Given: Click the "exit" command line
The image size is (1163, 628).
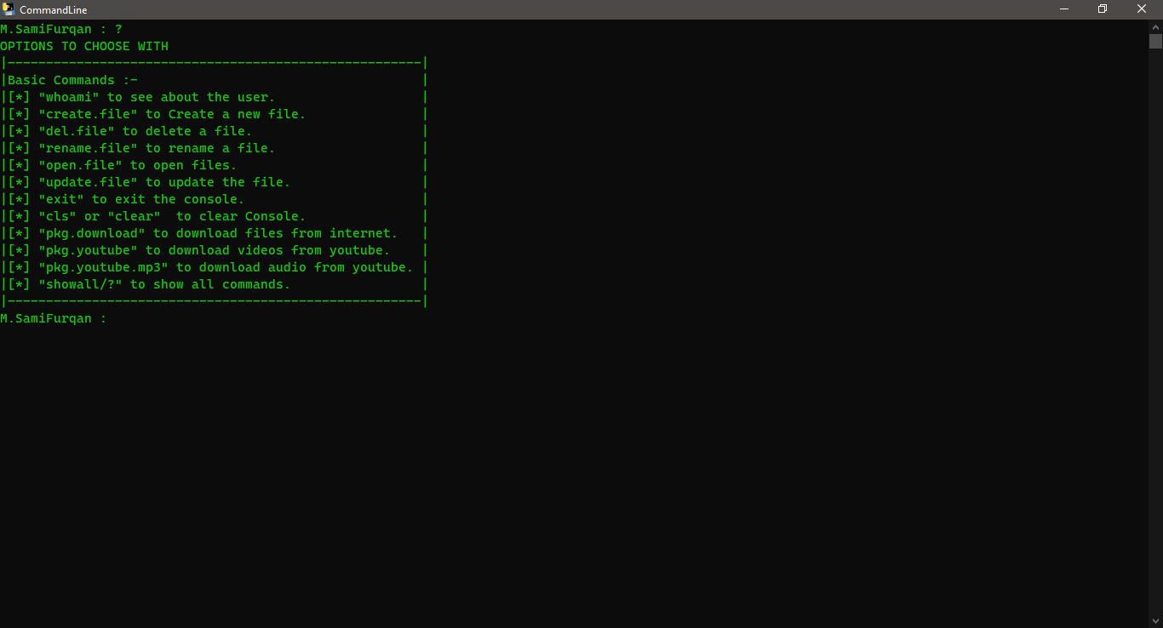Looking at the screenshot, I should point(126,199).
